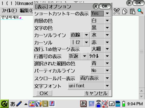Click the scrollbar down arrow at right edge

tap(141, 97)
